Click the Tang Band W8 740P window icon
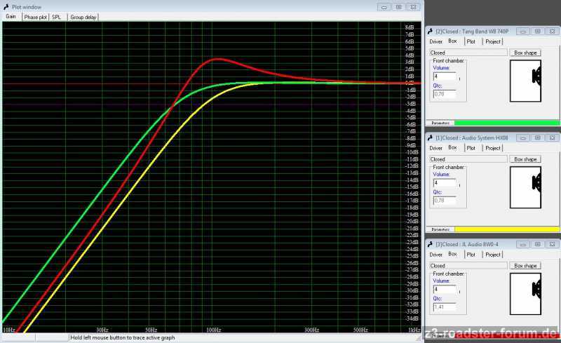This screenshot has width=561, height=343. (431, 31)
